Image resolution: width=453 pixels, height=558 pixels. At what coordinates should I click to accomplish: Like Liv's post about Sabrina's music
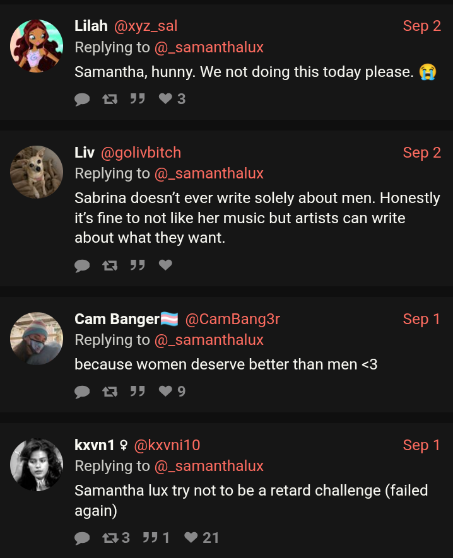point(165,265)
